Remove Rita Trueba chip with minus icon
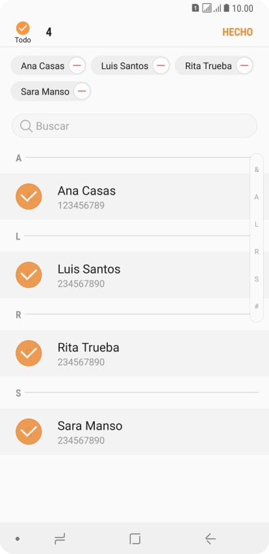269x554 pixels. [x=244, y=66]
